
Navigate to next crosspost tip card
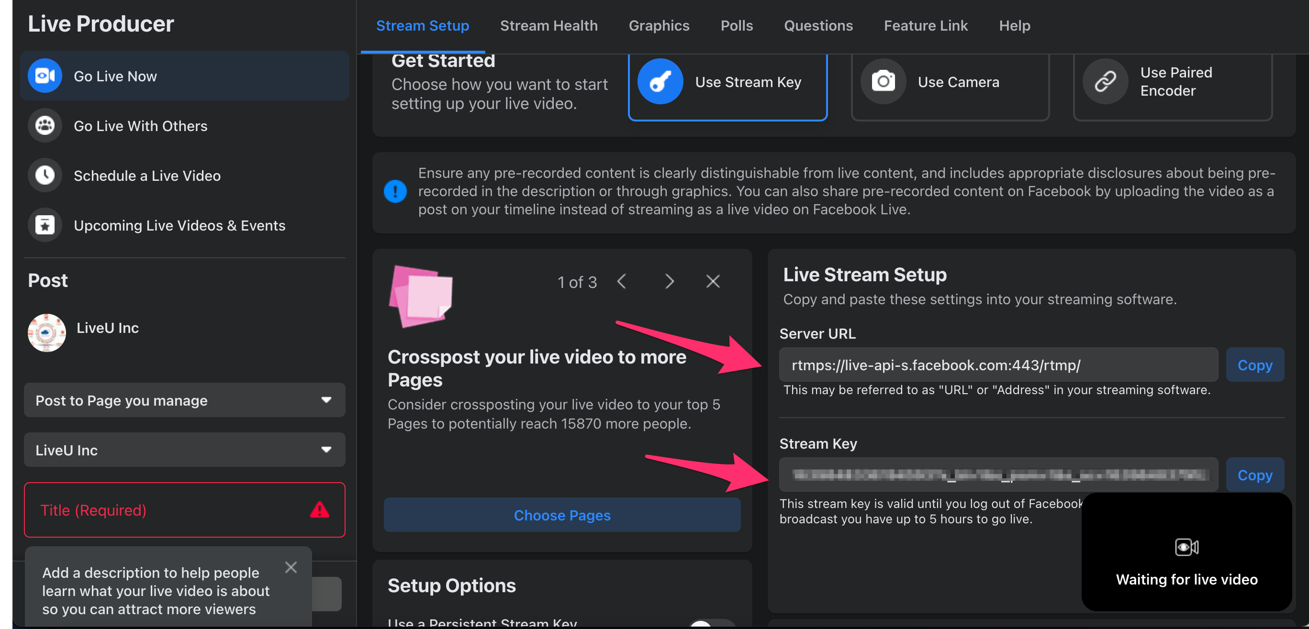[668, 280]
